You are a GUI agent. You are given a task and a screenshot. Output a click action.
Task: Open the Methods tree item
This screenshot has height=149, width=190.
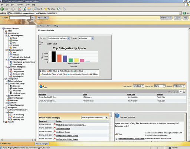[x=16, y=55]
